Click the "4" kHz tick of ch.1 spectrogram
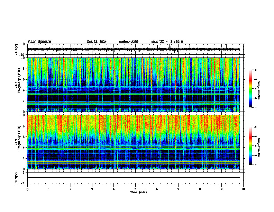The image size is (274, 212). tap(24, 90)
